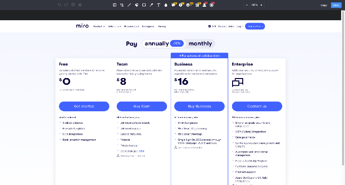Click the 100% zoom level value
This screenshot has width=345, height=185.
point(254,5)
